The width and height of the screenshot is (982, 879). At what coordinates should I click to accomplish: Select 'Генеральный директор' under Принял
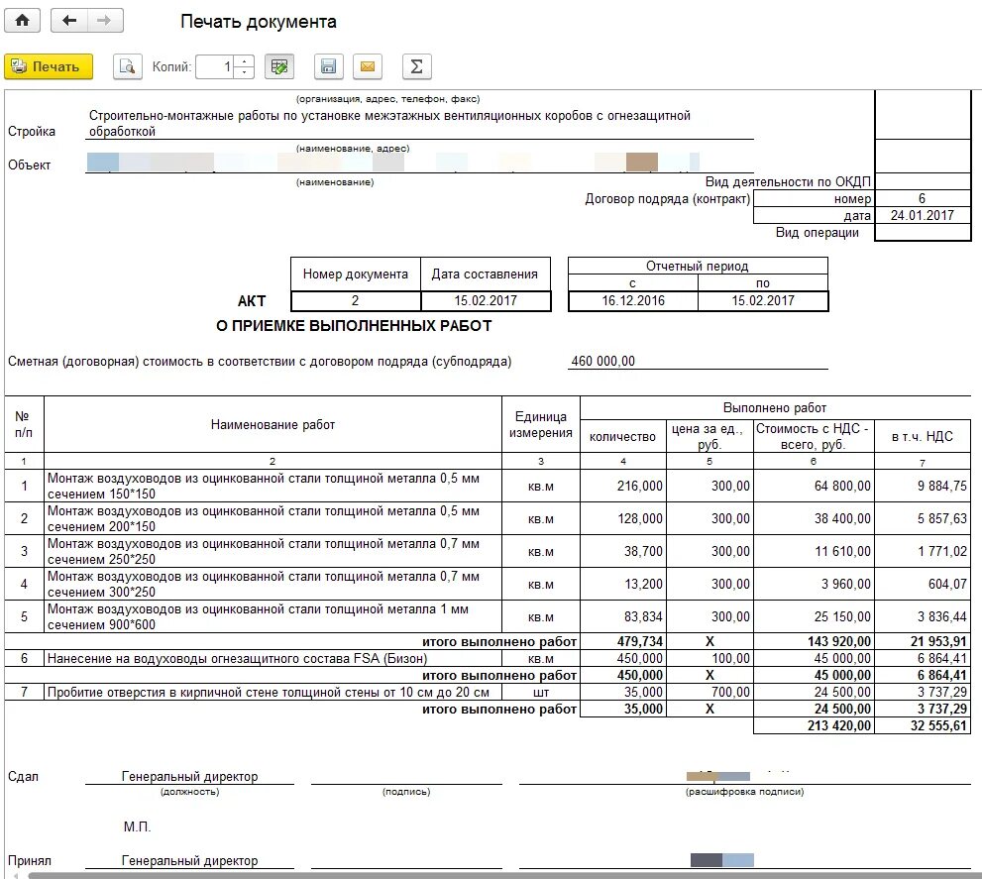190,860
